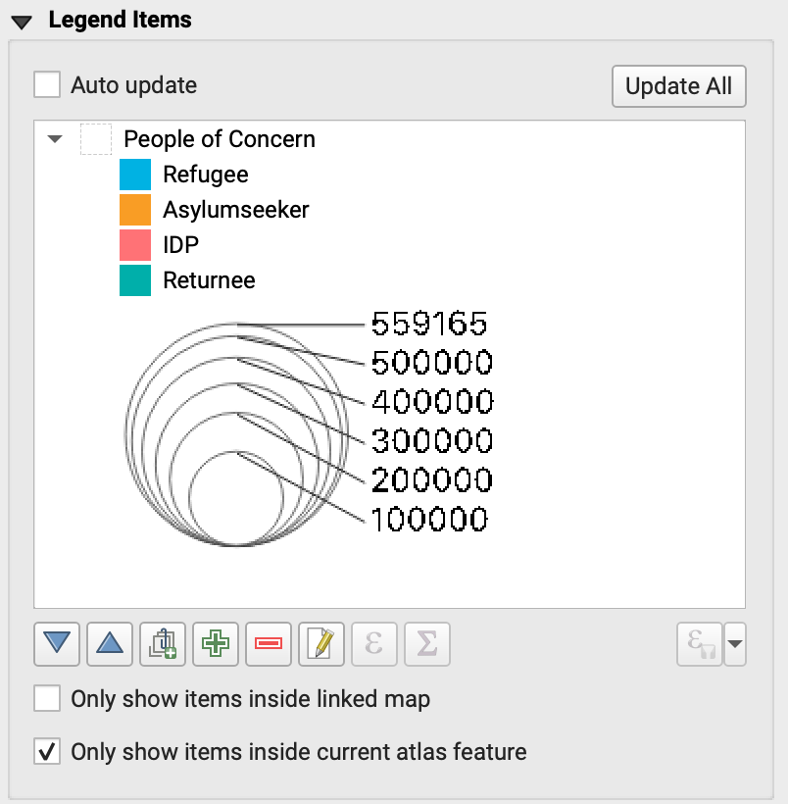Viewport: 788px width, 804px height.
Task: Click the orange Asylumseeker color swatch
Action: click(134, 210)
